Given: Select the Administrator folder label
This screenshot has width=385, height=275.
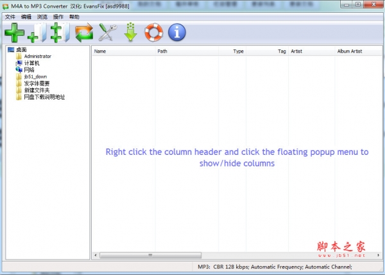Looking at the screenshot, I should click(38, 57).
